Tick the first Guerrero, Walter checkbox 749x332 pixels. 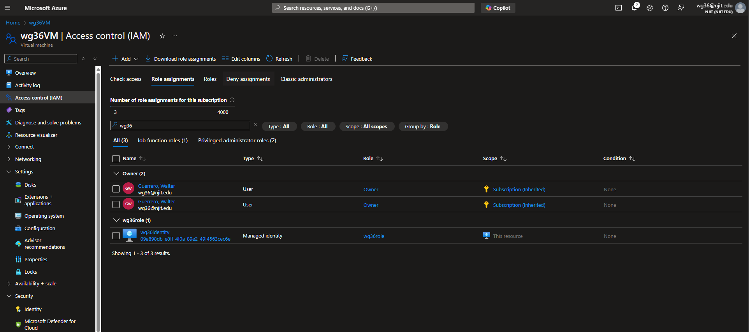coord(116,189)
